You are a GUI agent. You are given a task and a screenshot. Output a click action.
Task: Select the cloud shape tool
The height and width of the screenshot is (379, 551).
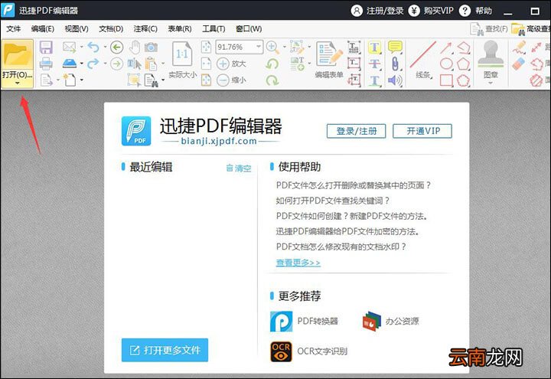(463, 80)
